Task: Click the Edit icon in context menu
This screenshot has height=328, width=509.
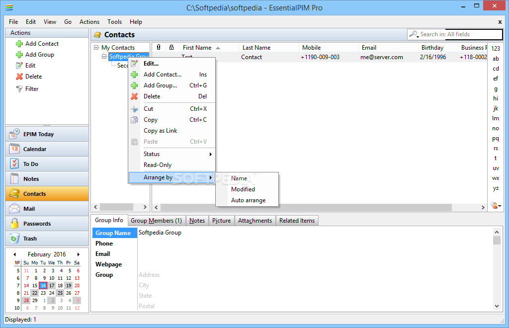Action: point(134,64)
